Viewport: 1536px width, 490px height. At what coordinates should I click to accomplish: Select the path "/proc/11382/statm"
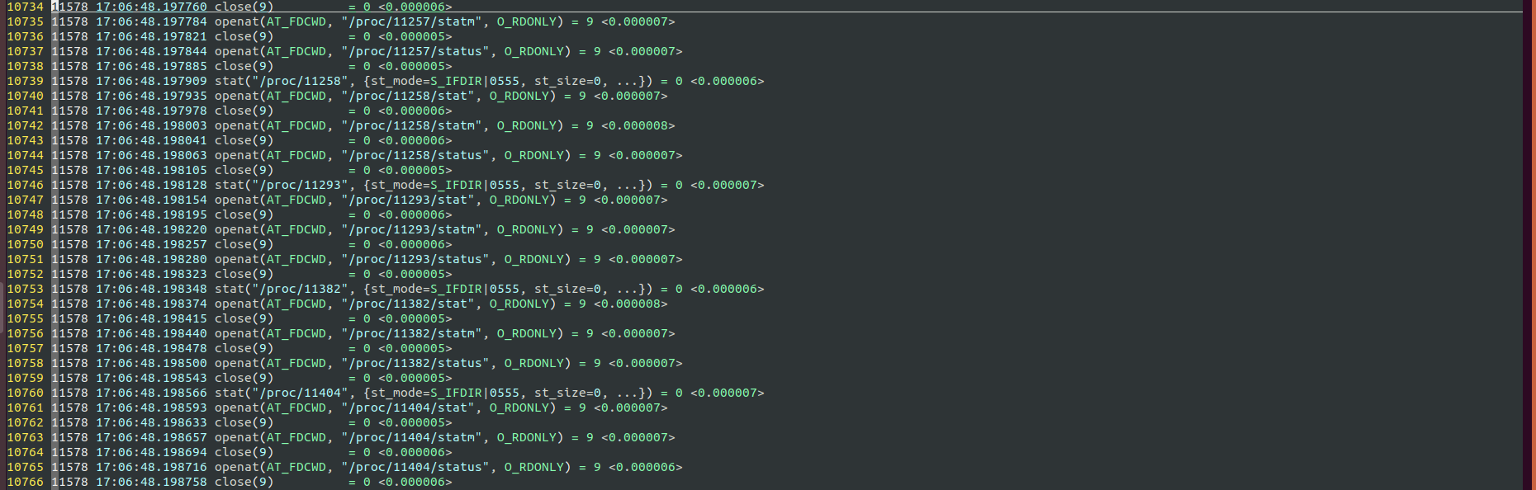tap(412, 333)
